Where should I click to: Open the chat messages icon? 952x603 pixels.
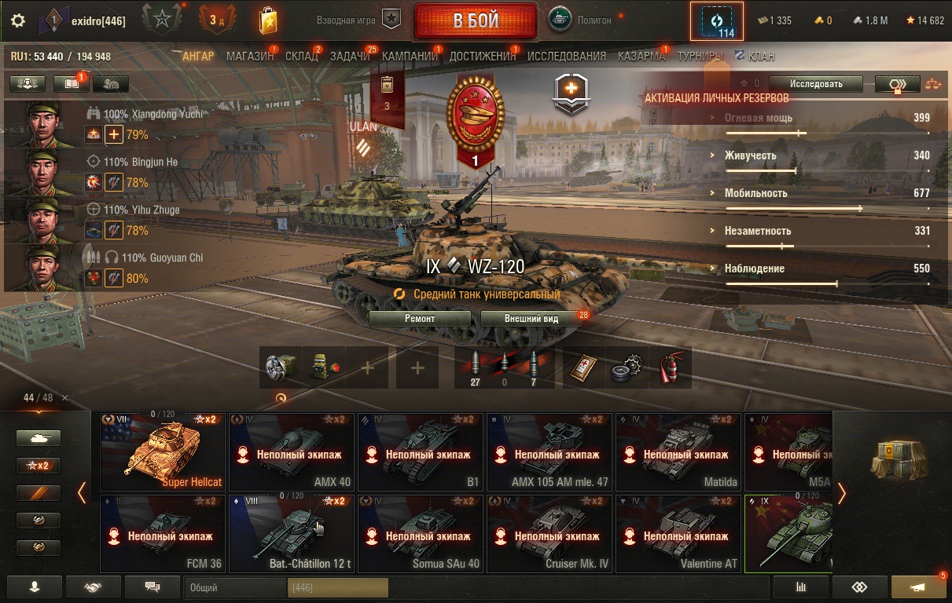pyautogui.click(x=153, y=587)
